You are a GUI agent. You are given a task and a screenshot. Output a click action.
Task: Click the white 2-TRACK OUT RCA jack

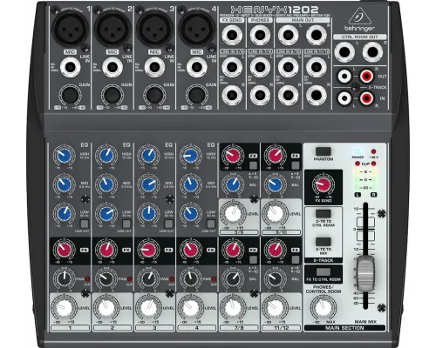click(x=344, y=77)
